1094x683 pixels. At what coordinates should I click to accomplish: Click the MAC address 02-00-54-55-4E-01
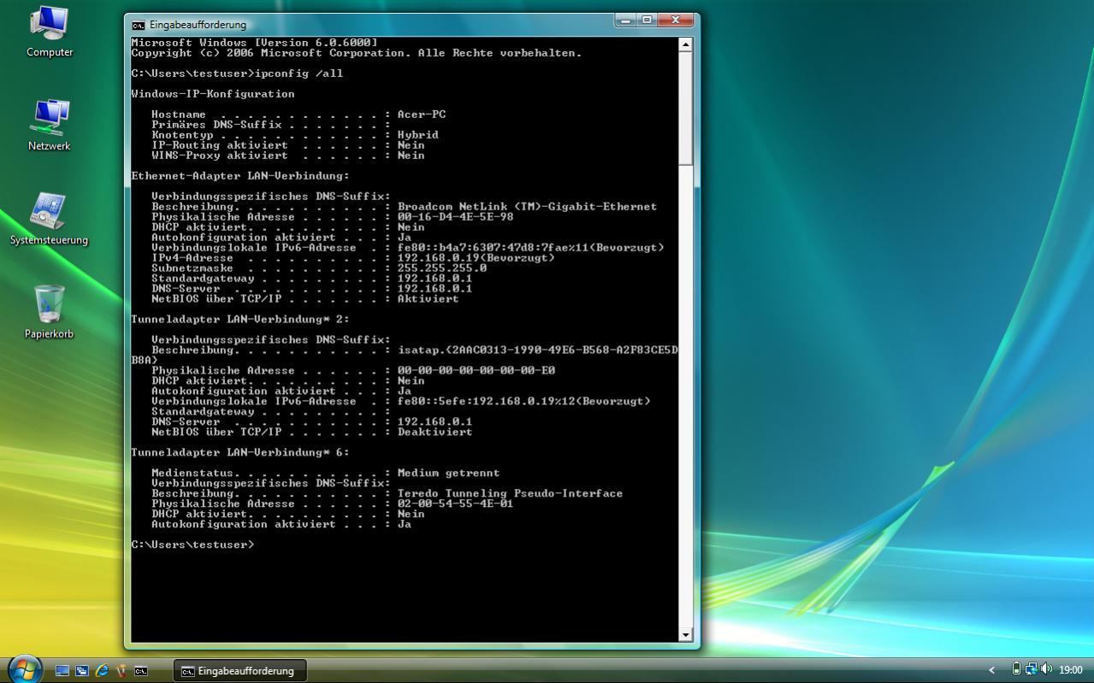[456, 504]
